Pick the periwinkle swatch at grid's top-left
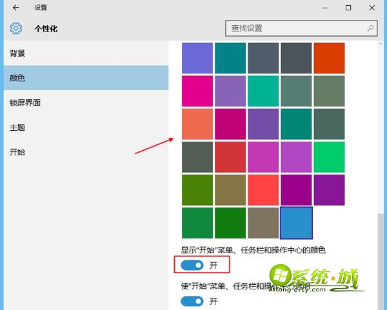Viewport: 387px width, 310px height. (x=197, y=58)
